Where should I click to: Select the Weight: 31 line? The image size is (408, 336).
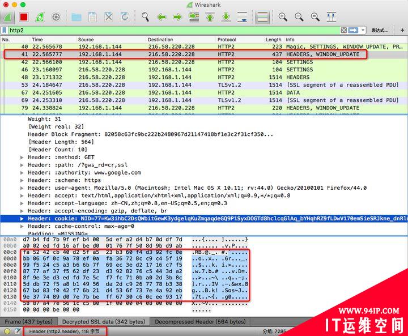(x=45, y=119)
